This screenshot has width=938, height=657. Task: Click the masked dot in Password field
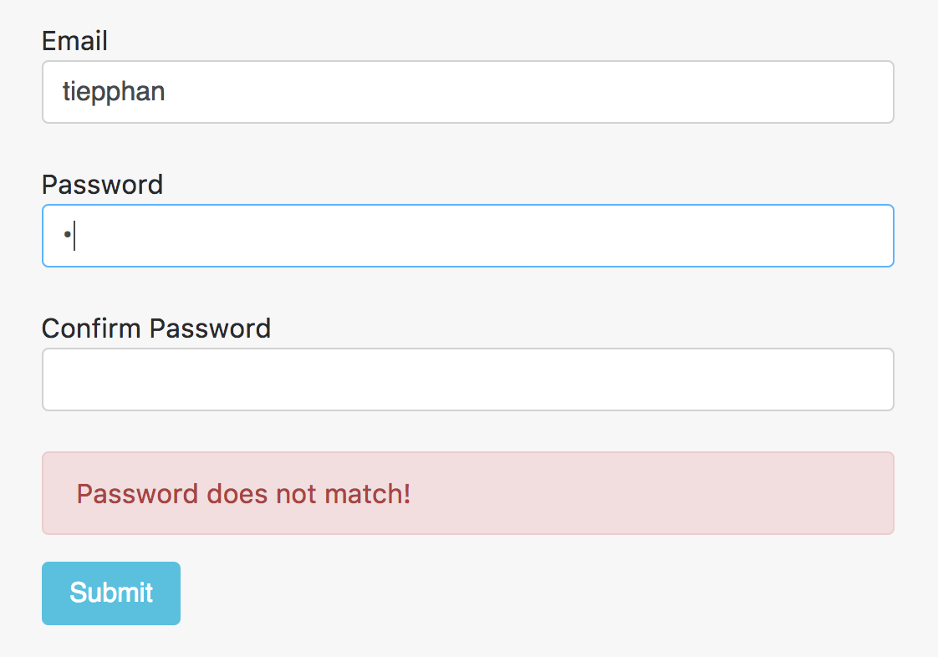[x=67, y=236]
